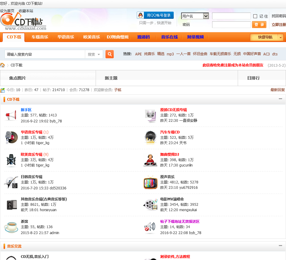Collapse the CD下载 forum section
The image size is (286, 260).
(280, 99)
